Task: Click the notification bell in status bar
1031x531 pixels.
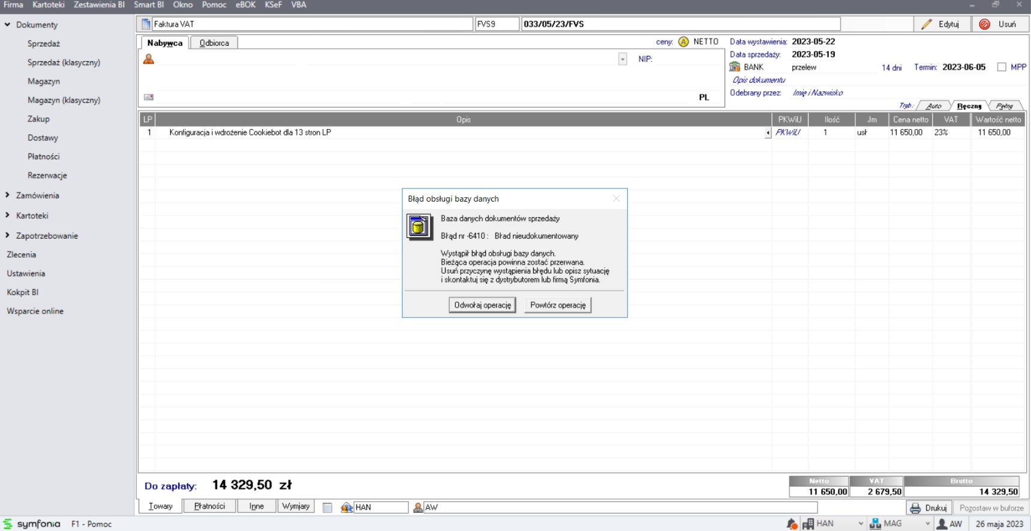Action: tap(792, 524)
